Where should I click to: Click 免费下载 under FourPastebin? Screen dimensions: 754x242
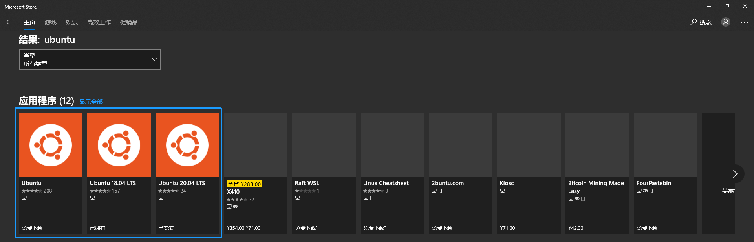point(647,228)
